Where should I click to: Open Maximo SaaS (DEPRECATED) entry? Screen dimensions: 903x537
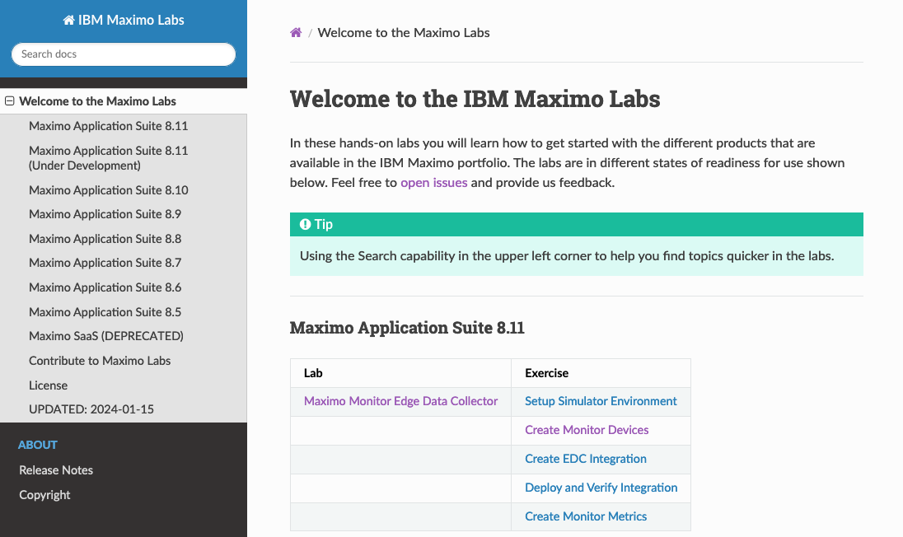tap(106, 336)
